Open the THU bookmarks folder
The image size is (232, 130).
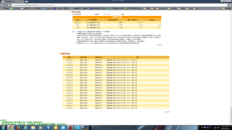click(x=189, y=8)
